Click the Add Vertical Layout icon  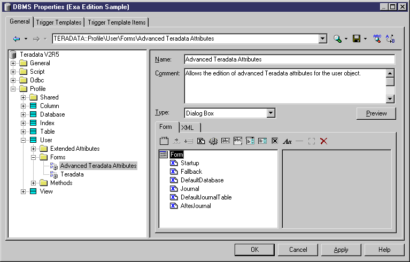pyautogui.click(x=189, y=141)
